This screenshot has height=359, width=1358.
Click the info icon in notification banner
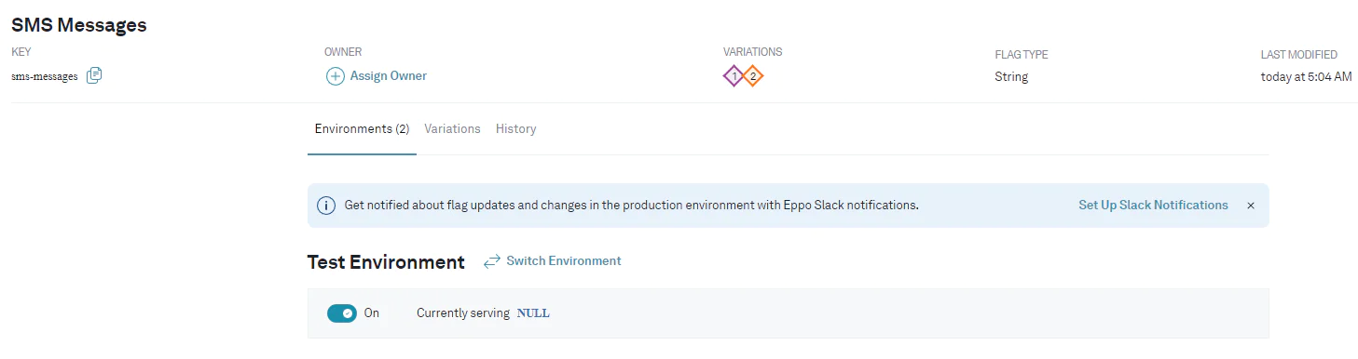tap(326, 206)
